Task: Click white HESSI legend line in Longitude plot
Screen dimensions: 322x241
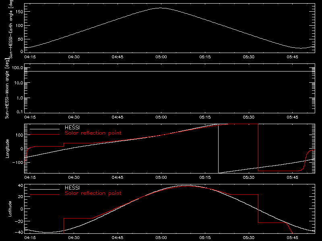Action: coord(45,129)
